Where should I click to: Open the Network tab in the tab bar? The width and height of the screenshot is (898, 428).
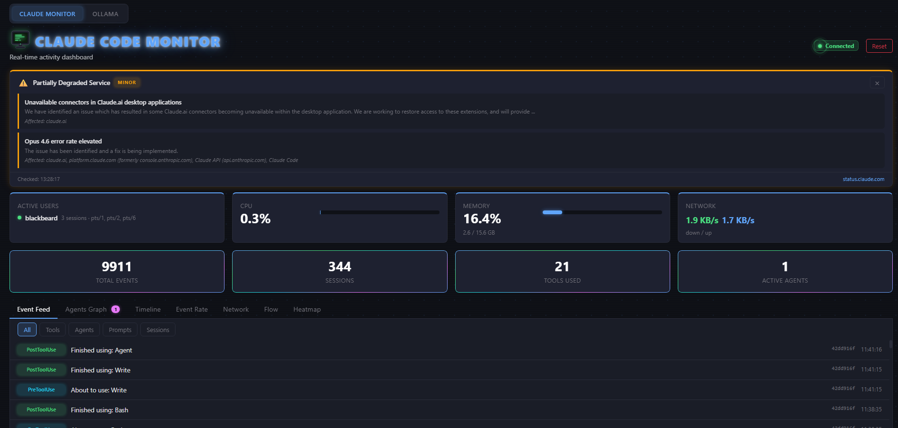point(236,309)
